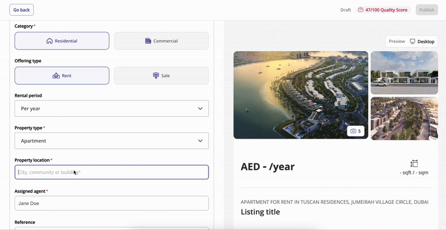Screen dimensions: 446x230
Task: Expand Property type chevron arrow
Action: (200, 141)
